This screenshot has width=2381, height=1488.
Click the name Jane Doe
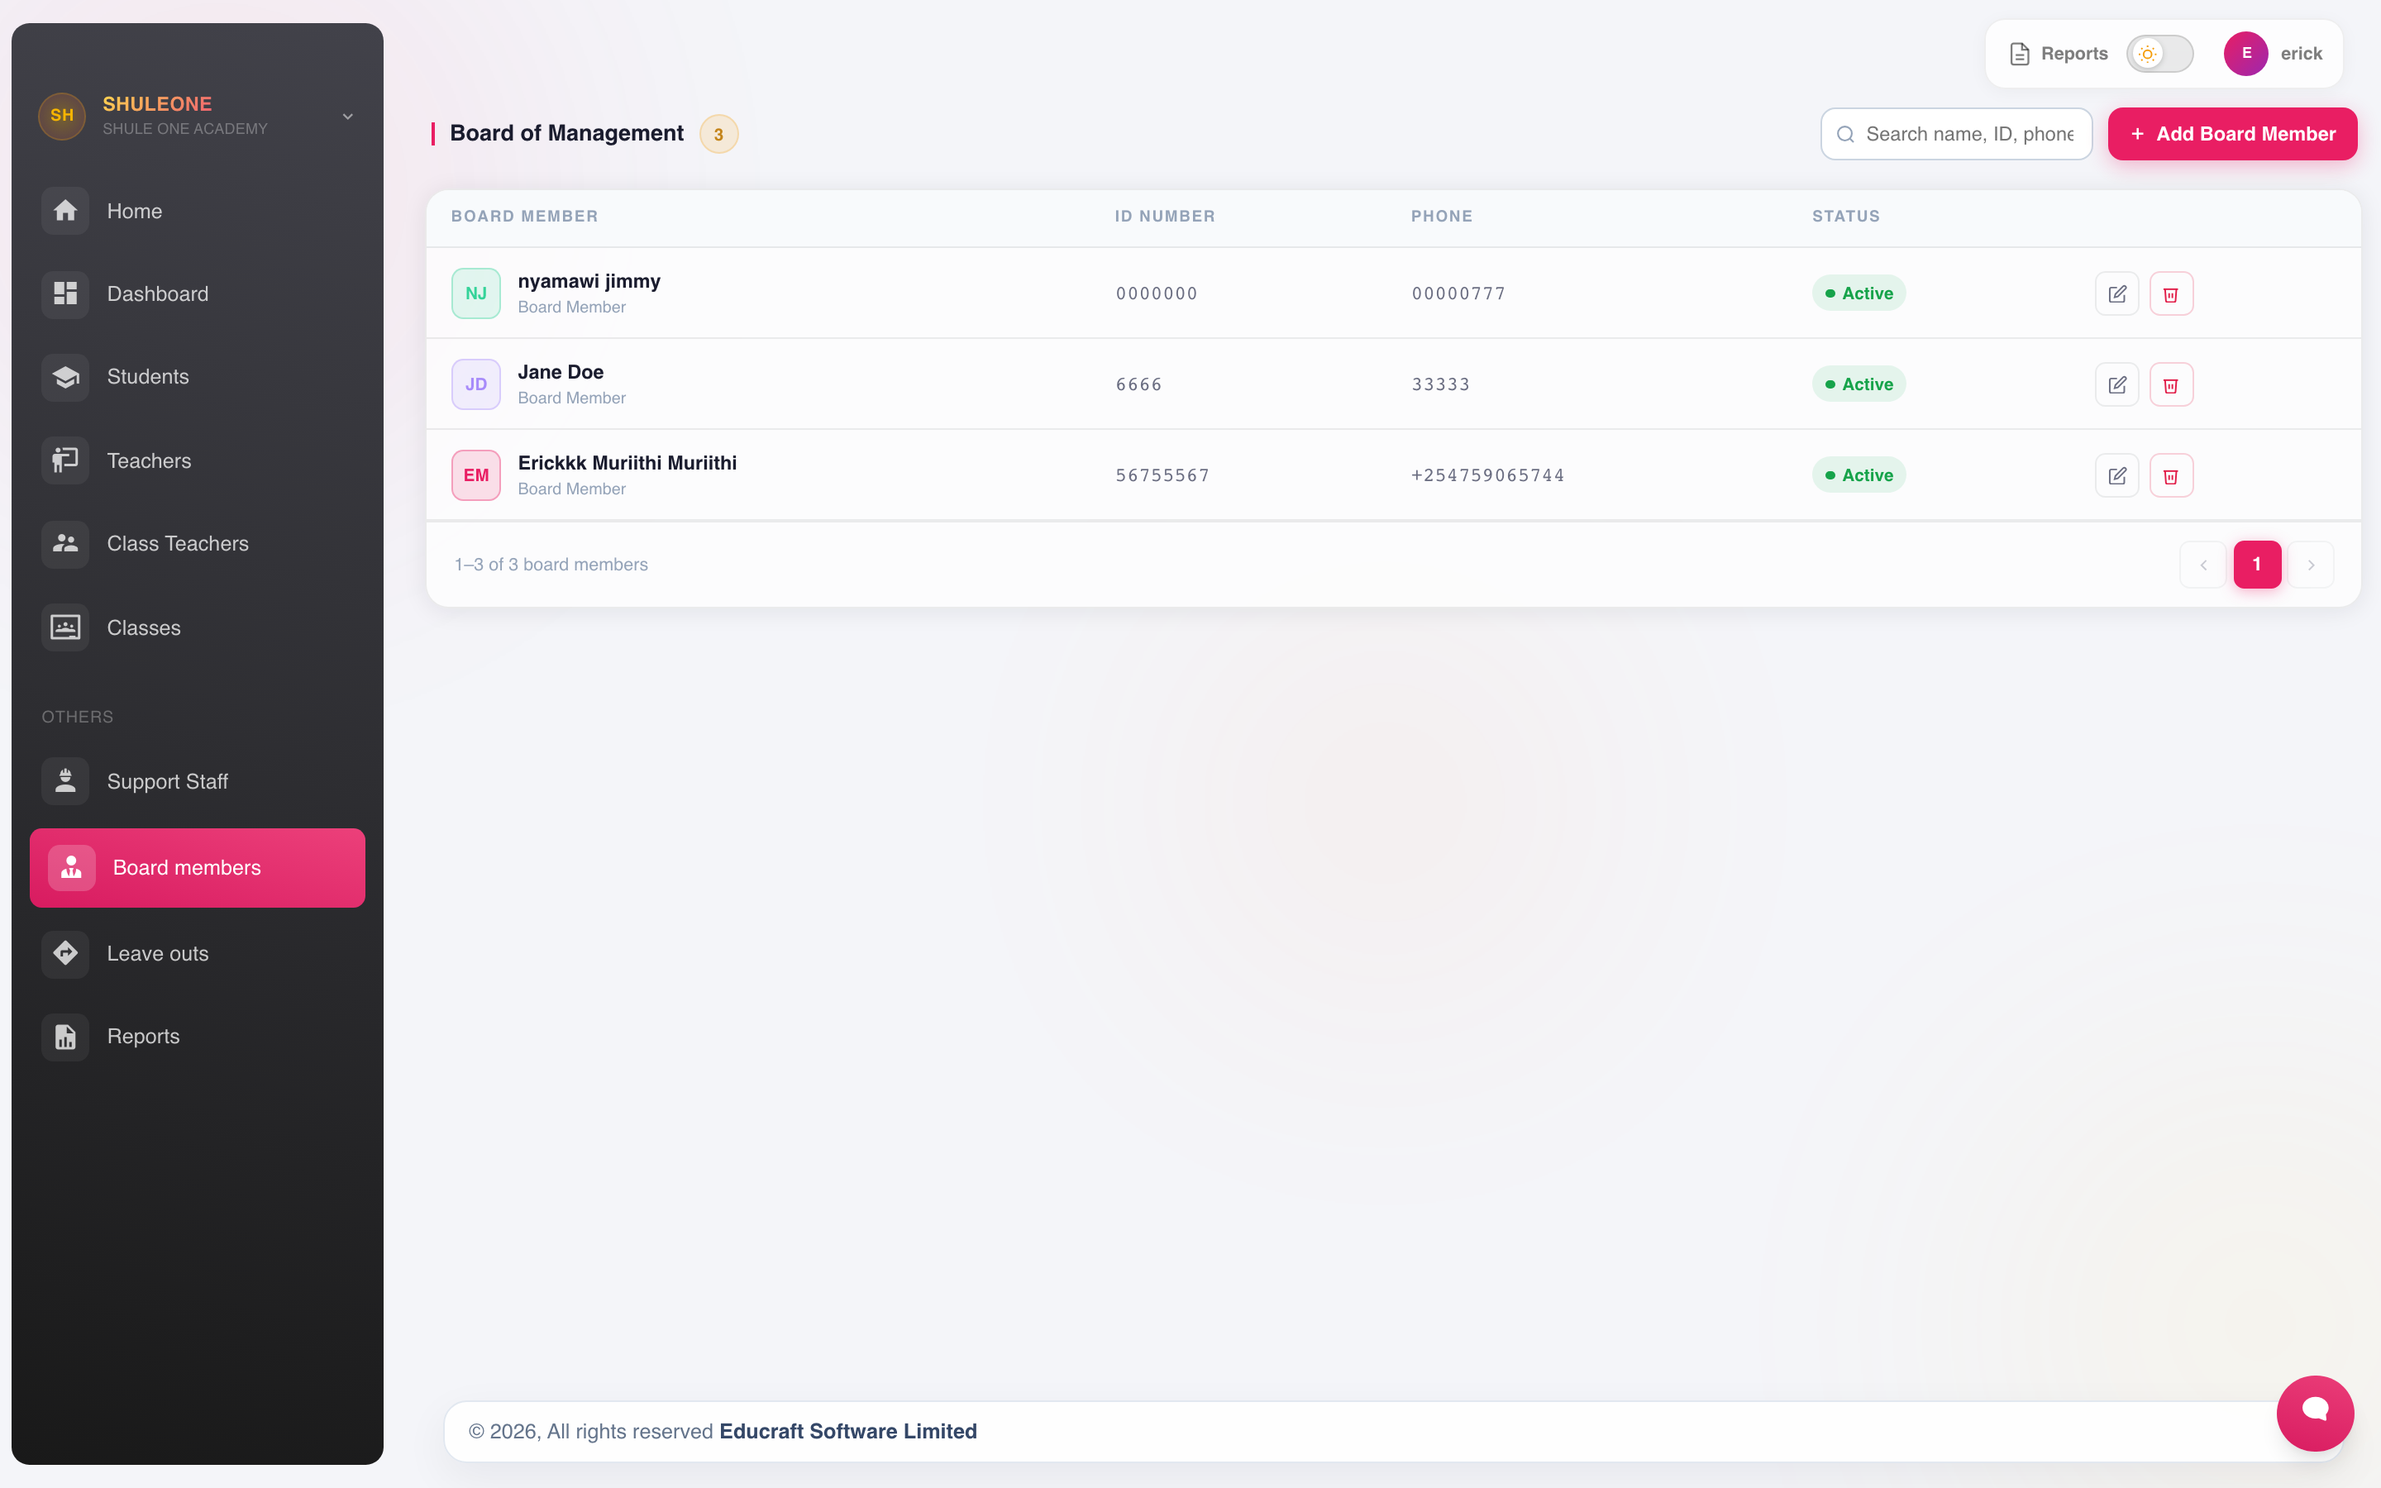click(561, 372)
